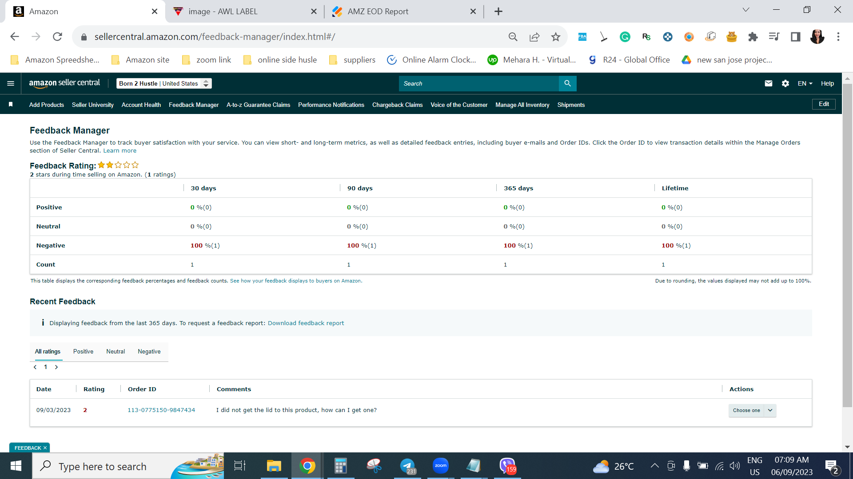
Task: Go back with the browser back arrow
Action: [15, 37]
